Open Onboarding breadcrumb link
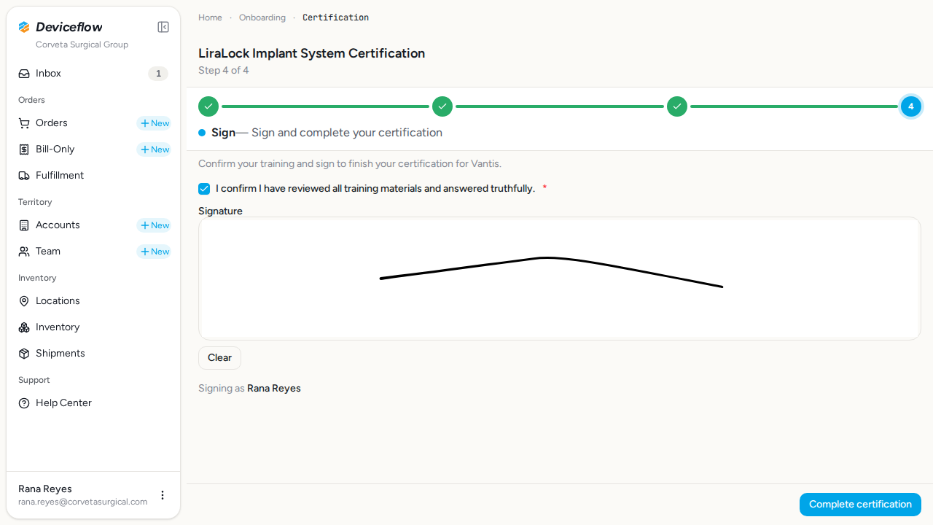The height and width of the screenshot is (525, 933). 262,17
